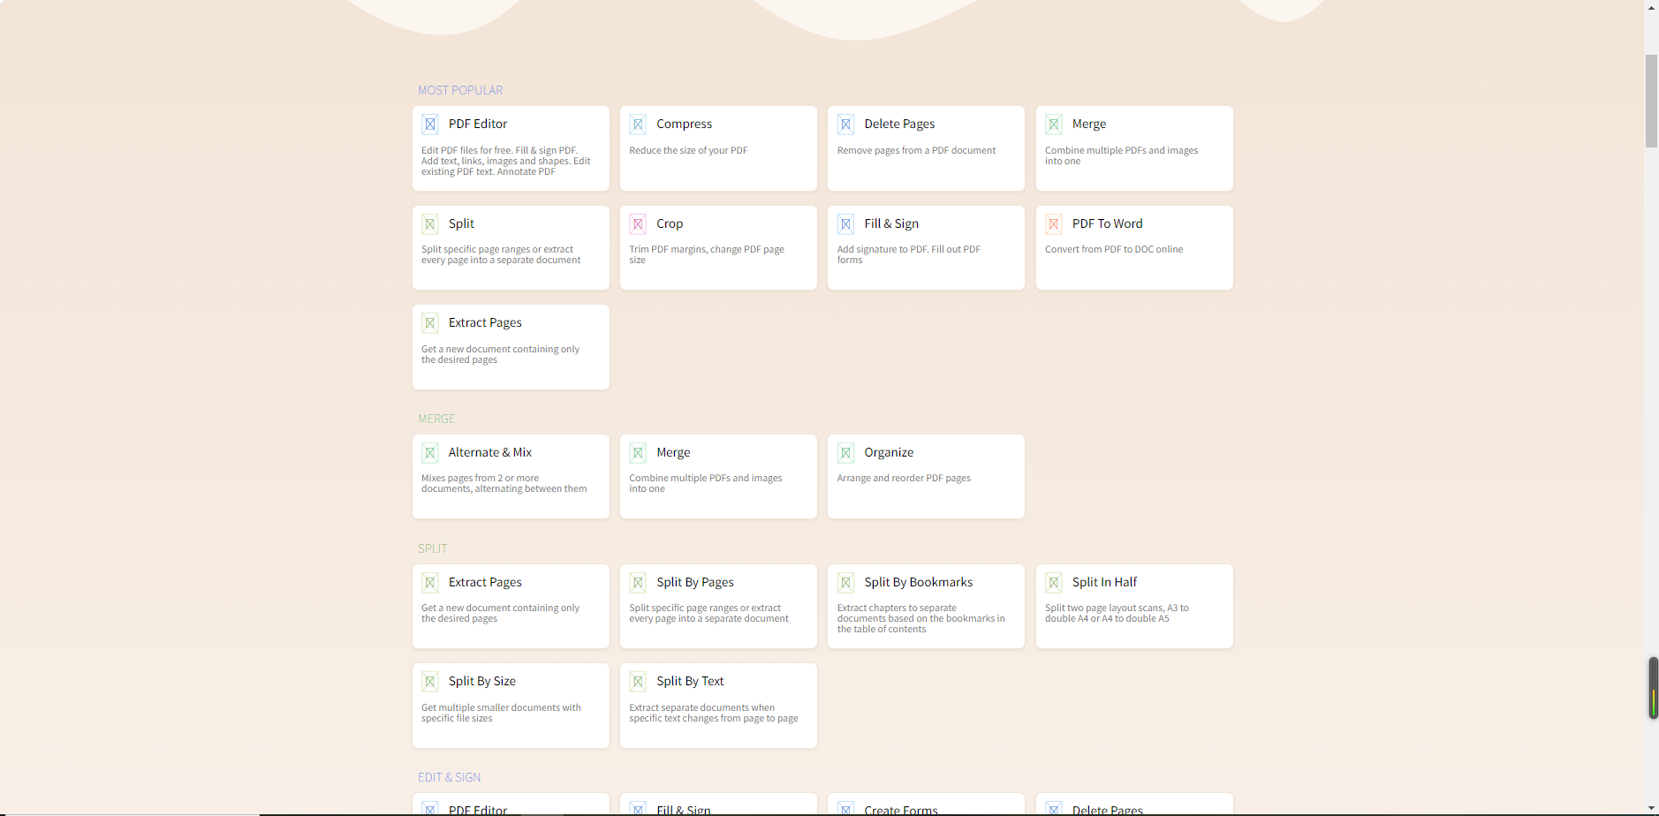This screenshot has height=816, width=1659.
Task: Click the Split By Bookmarks icon
Action: [845, 583]
